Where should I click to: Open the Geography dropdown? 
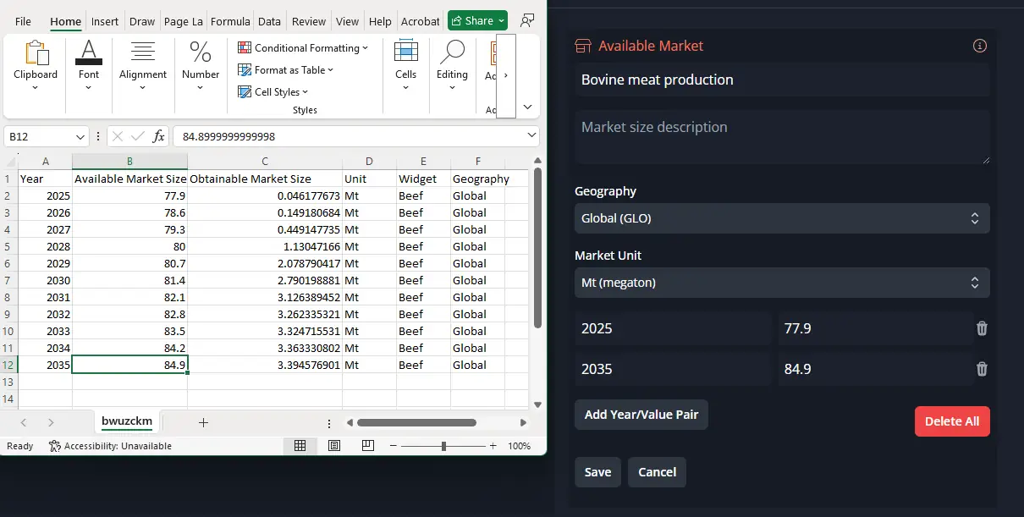(781, 218)
